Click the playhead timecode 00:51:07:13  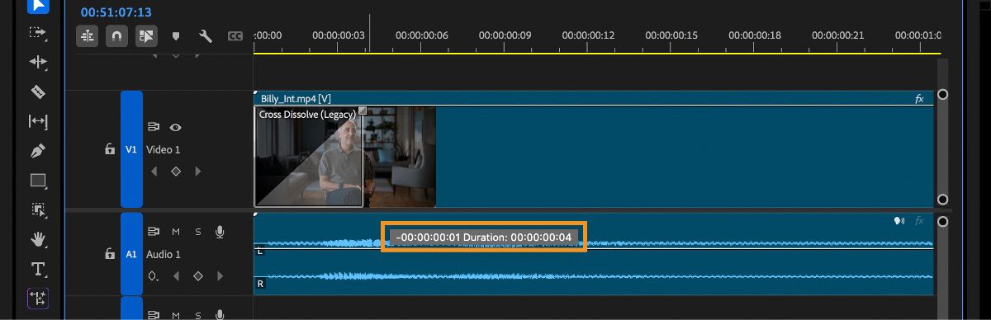[116, 12]
